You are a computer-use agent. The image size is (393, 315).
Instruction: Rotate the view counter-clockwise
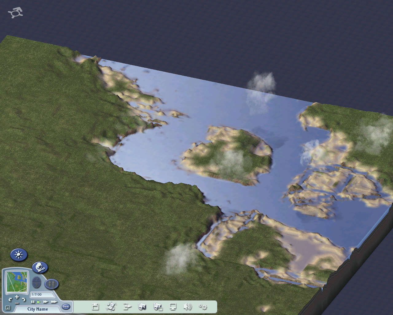pos(10,300)
